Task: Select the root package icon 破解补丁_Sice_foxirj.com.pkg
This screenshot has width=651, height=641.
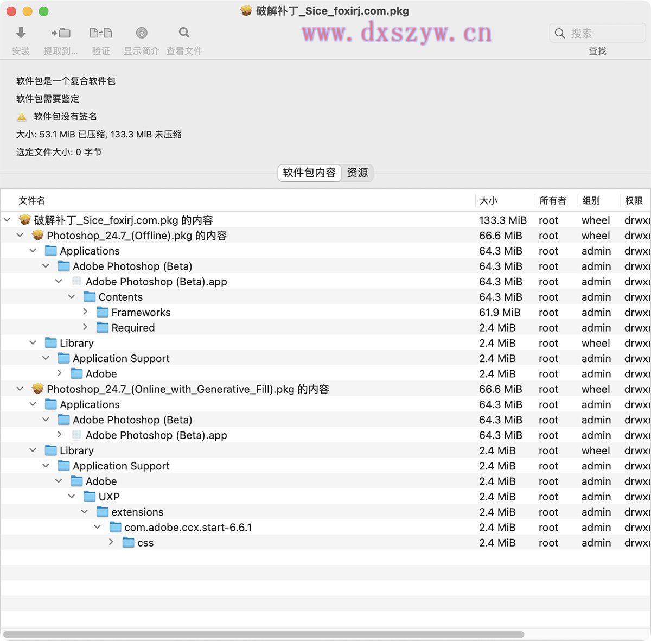Action: tap(25, 220)
